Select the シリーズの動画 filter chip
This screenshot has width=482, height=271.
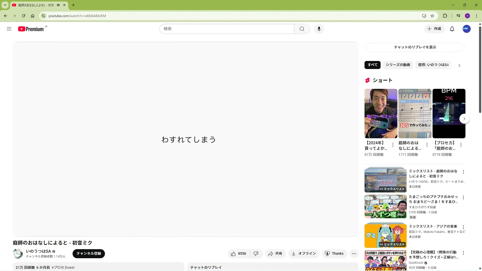point(398,65)
